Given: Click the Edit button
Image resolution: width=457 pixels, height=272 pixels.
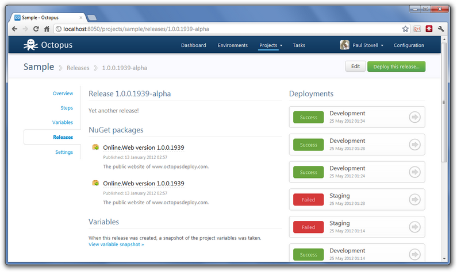Looking at the screenshot, I should pos(355,67).
